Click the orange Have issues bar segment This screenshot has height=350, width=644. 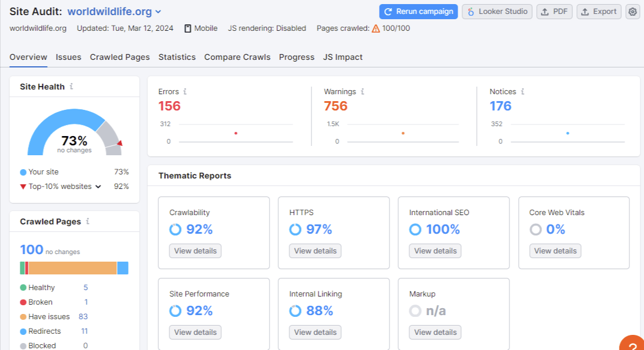tap(72, 268)
